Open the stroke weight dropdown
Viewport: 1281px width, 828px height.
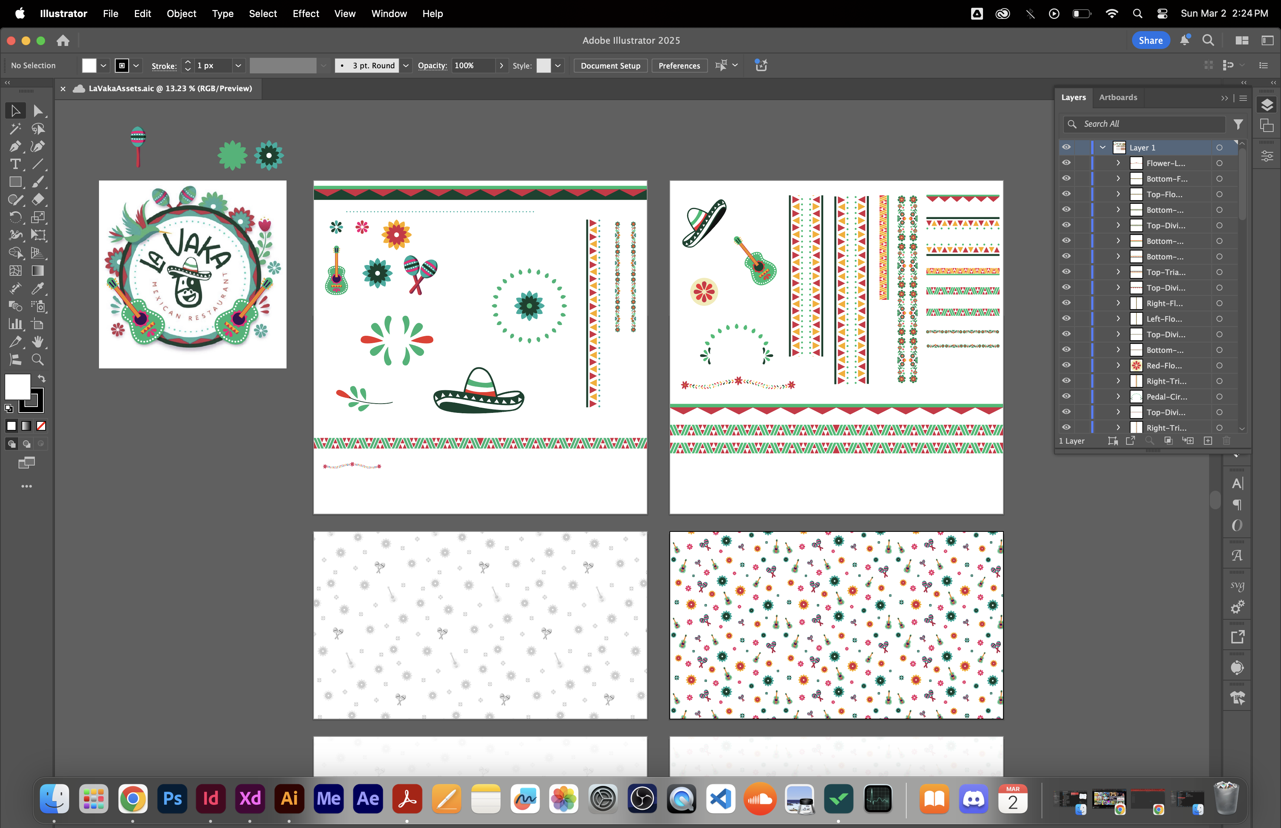[238, 66]
